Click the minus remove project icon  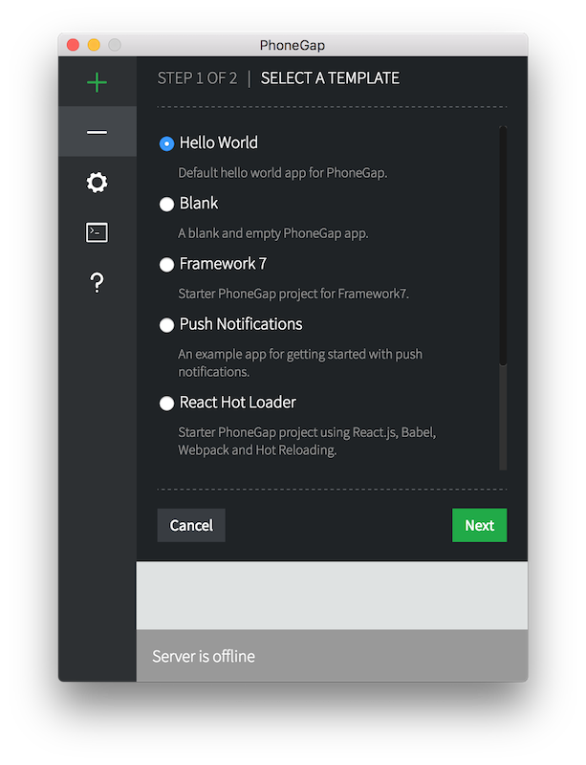click(x=97, y=132)
